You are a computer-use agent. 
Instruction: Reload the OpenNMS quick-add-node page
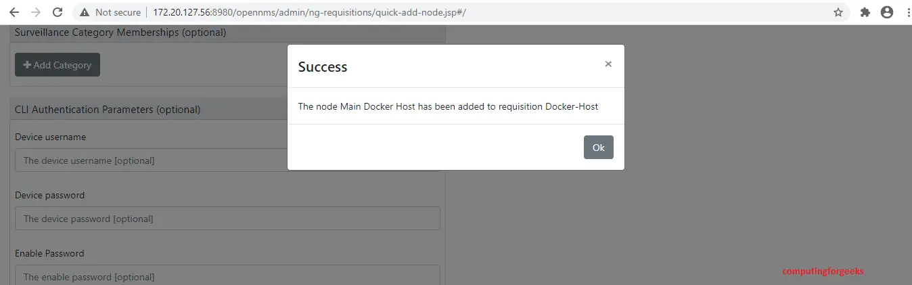(58, 12)
